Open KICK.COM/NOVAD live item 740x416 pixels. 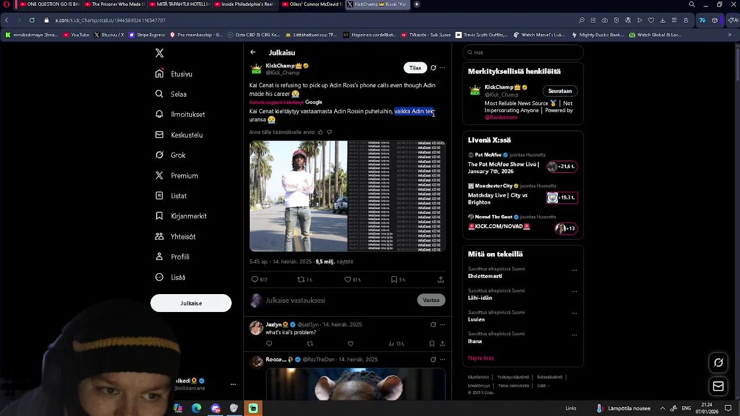click(523, 223)
